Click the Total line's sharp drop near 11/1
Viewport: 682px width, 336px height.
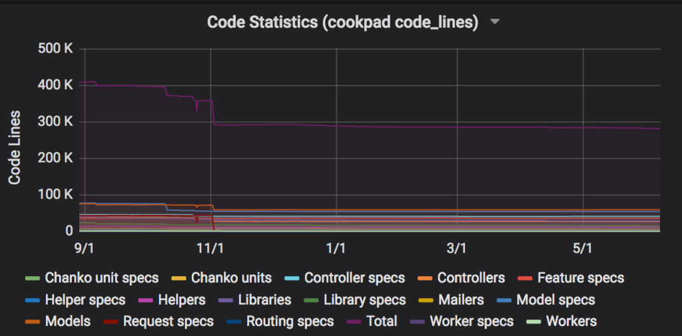213,112
